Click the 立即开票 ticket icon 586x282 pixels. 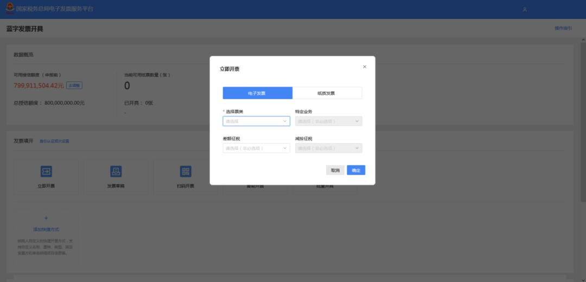(x=46, y=171)
